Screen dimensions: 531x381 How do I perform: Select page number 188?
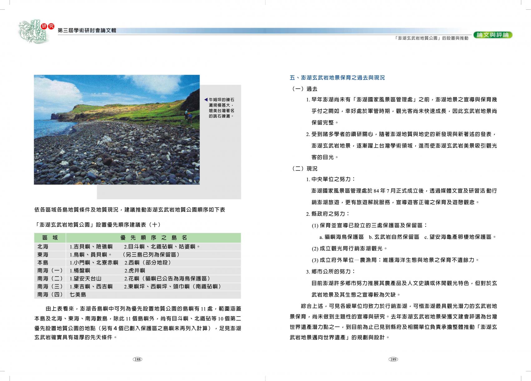137,359
